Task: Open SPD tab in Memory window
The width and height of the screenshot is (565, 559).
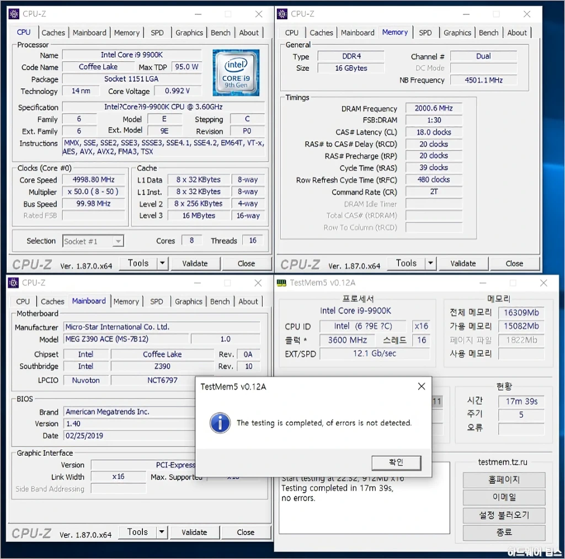Action: [x=425, y=33]
